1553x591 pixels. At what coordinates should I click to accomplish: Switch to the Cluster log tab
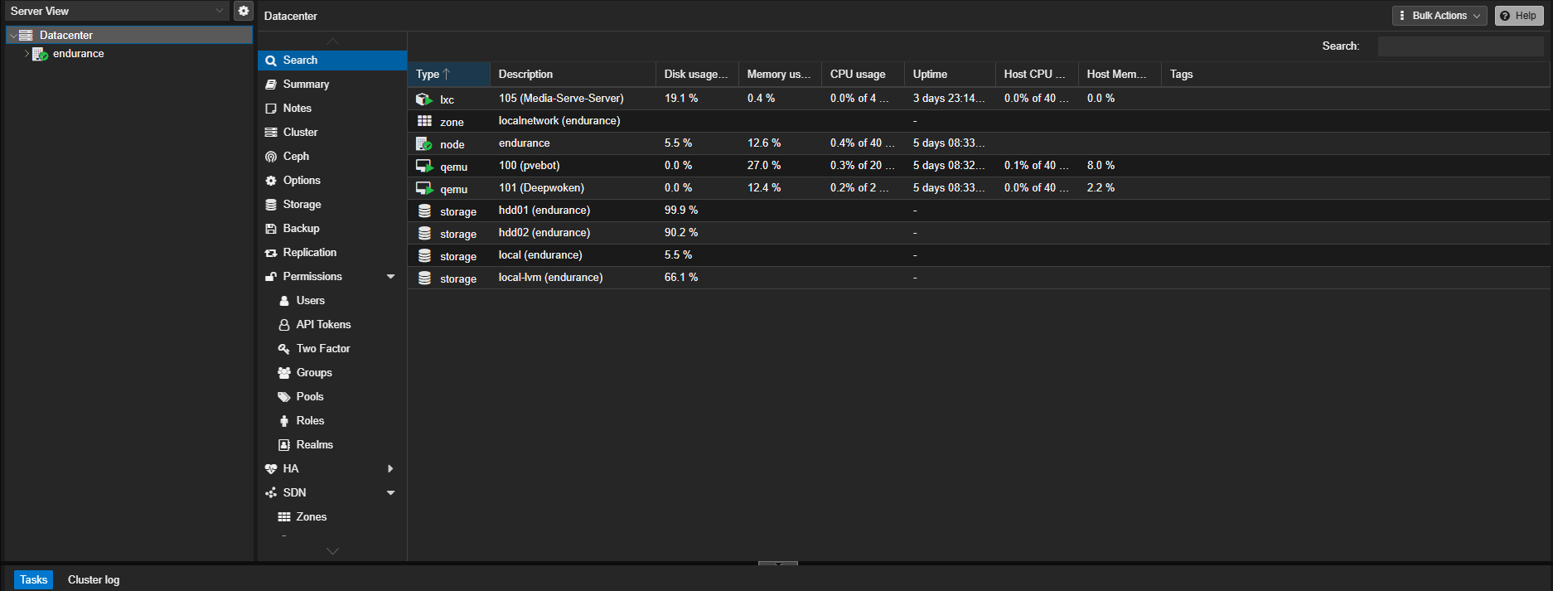tap(94, 579)
